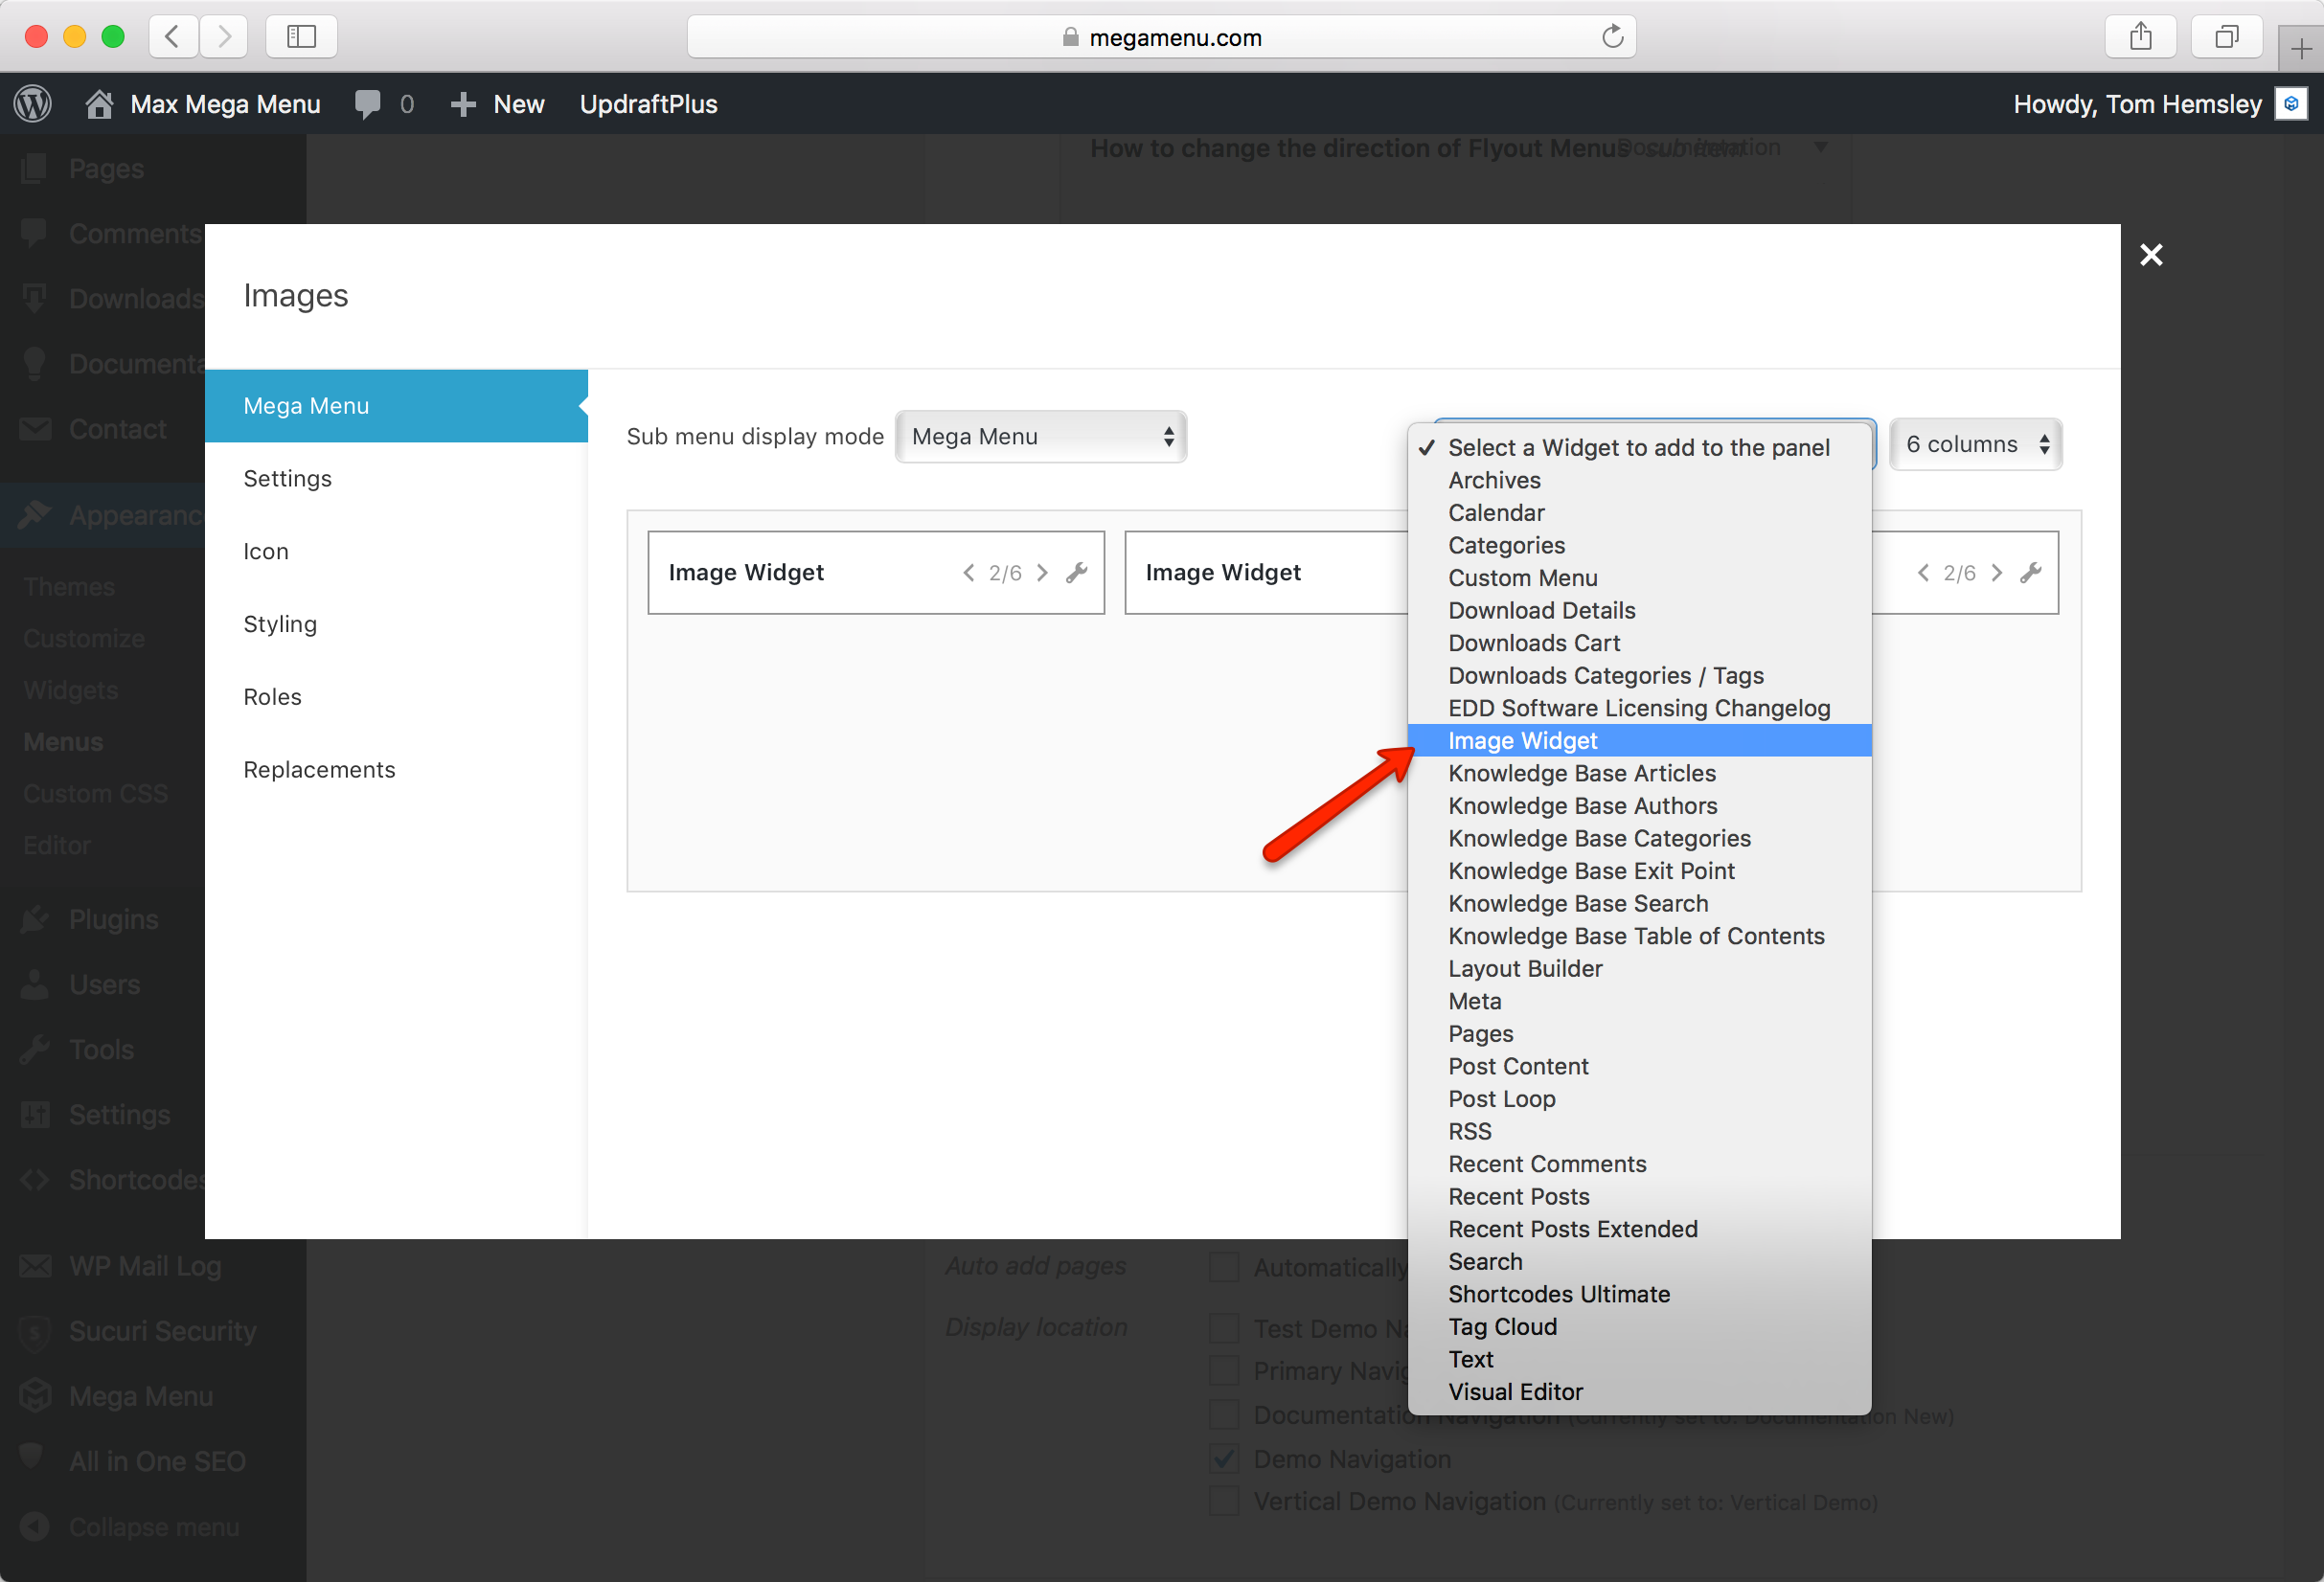The image size is (2324, 1582).
Task: Click the wrench icon on first Image Widget
Action: point(1076,573)
